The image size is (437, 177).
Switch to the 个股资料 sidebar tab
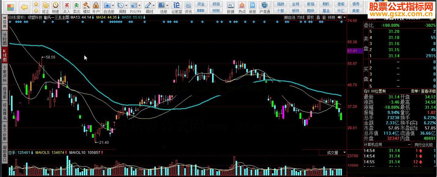(5, 74)
